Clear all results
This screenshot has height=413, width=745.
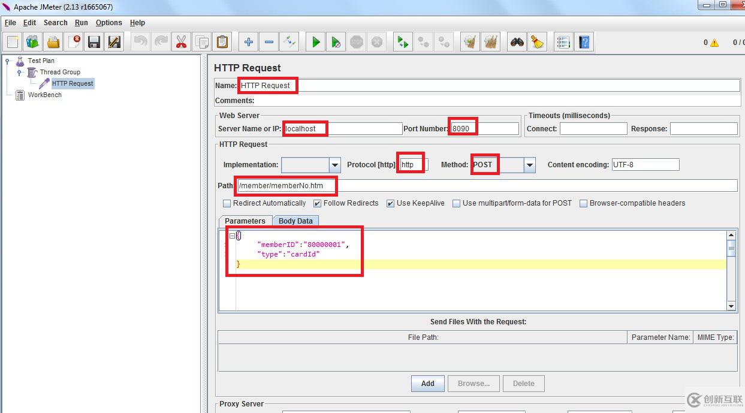[491, 42]
